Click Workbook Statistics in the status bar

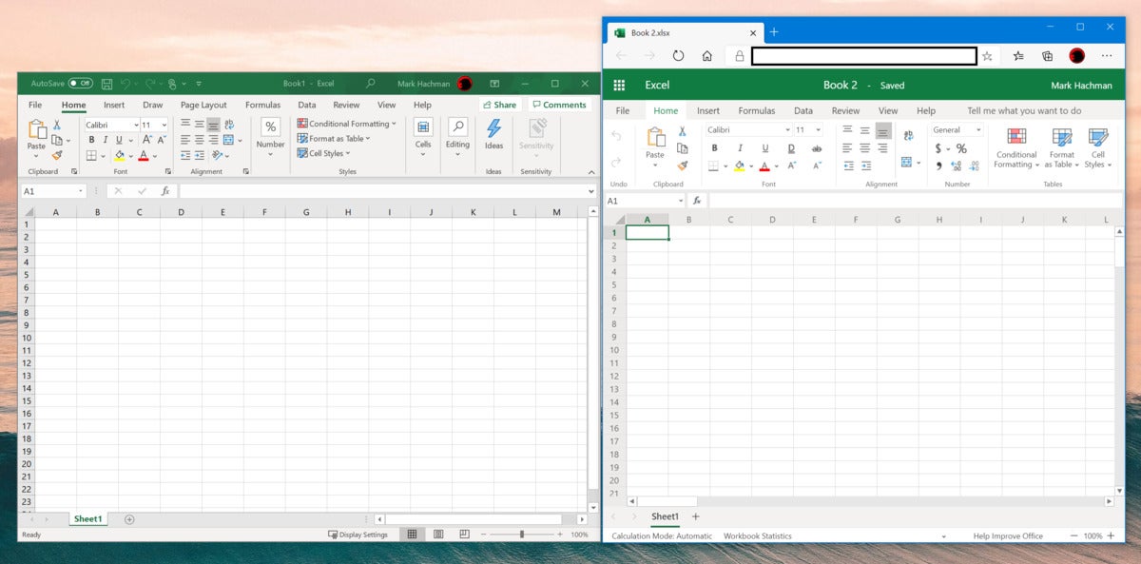coord(757,536)
